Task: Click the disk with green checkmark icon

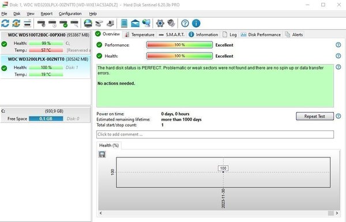Action: tap(63, 24)
